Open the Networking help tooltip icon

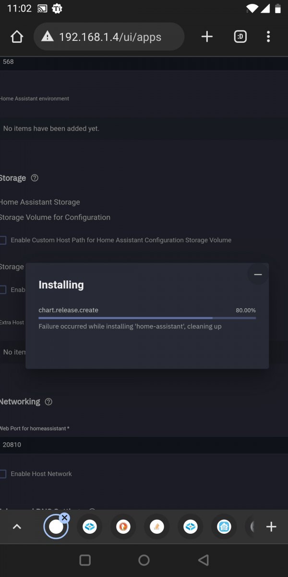48,401
